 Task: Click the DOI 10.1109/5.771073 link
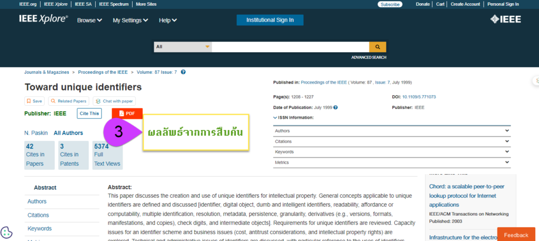(x=419, y=97)
